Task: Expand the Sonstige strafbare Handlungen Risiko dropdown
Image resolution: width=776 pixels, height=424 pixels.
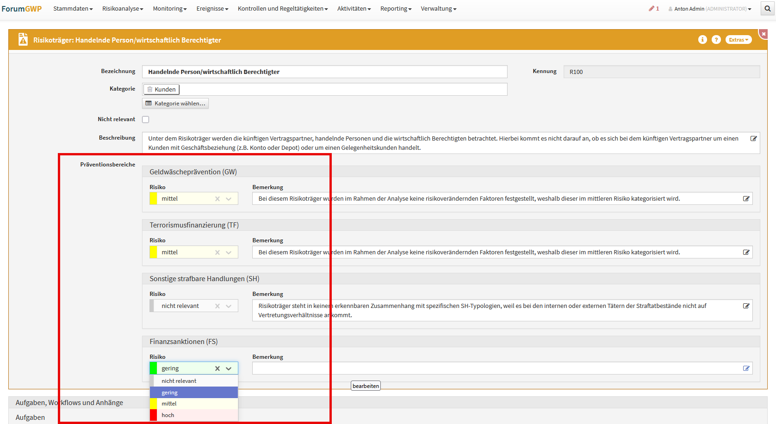Action: (229, 306)
